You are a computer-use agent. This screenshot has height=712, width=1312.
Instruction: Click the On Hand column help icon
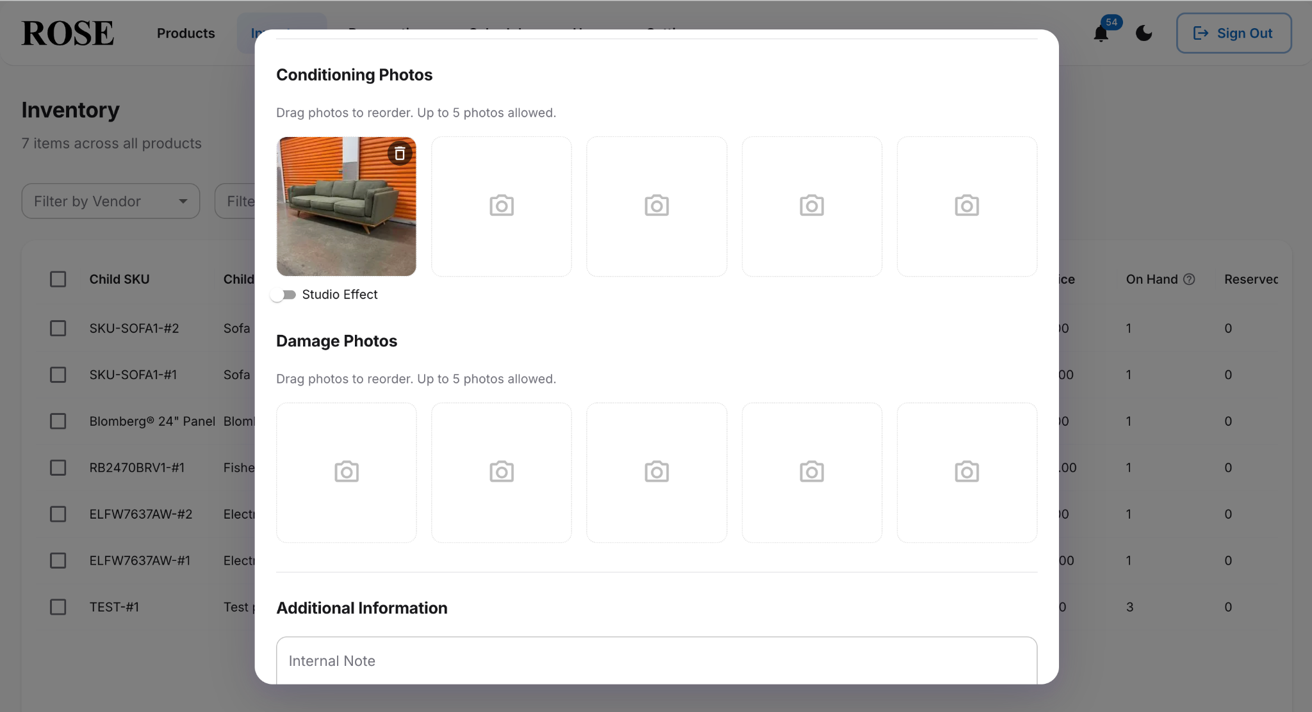(x=1190, y=279)
